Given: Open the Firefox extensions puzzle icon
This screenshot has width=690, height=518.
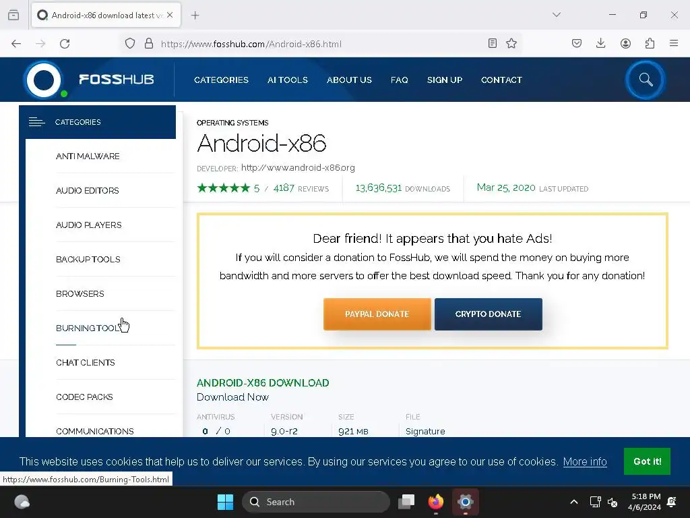Looking at the screenshot, I should 650,43.
